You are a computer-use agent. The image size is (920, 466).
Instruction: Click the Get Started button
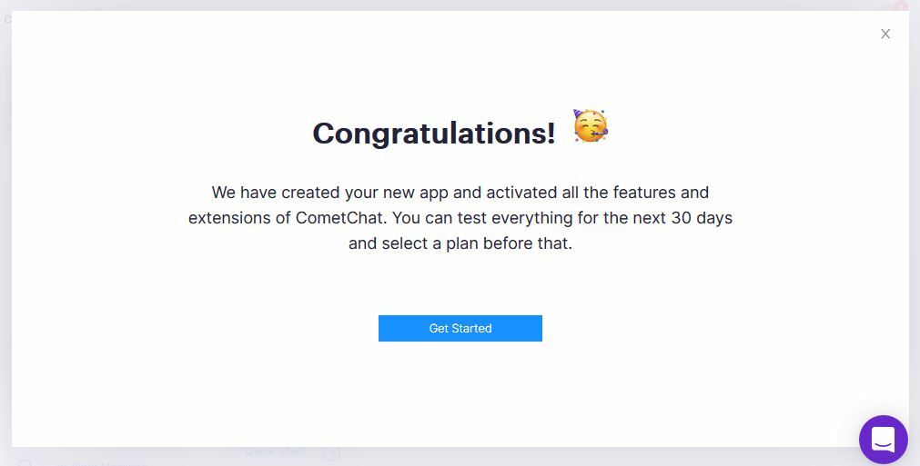pyautogui.click(x=460, y=328)
